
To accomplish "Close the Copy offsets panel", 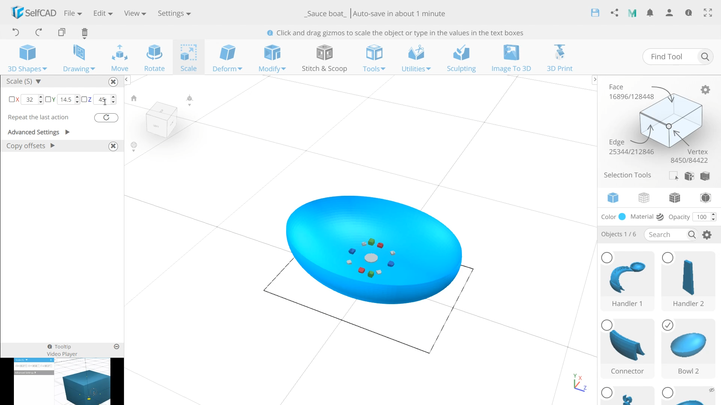I will tap(113, 146).
